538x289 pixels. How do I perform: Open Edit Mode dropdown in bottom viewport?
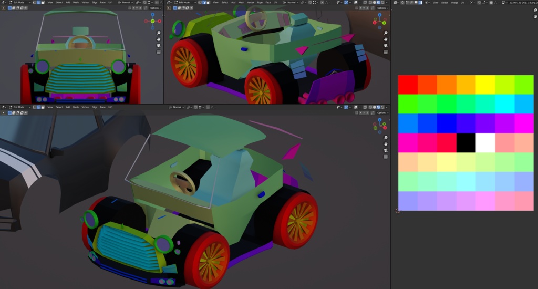pyautogui.click(x=19, y=107)
